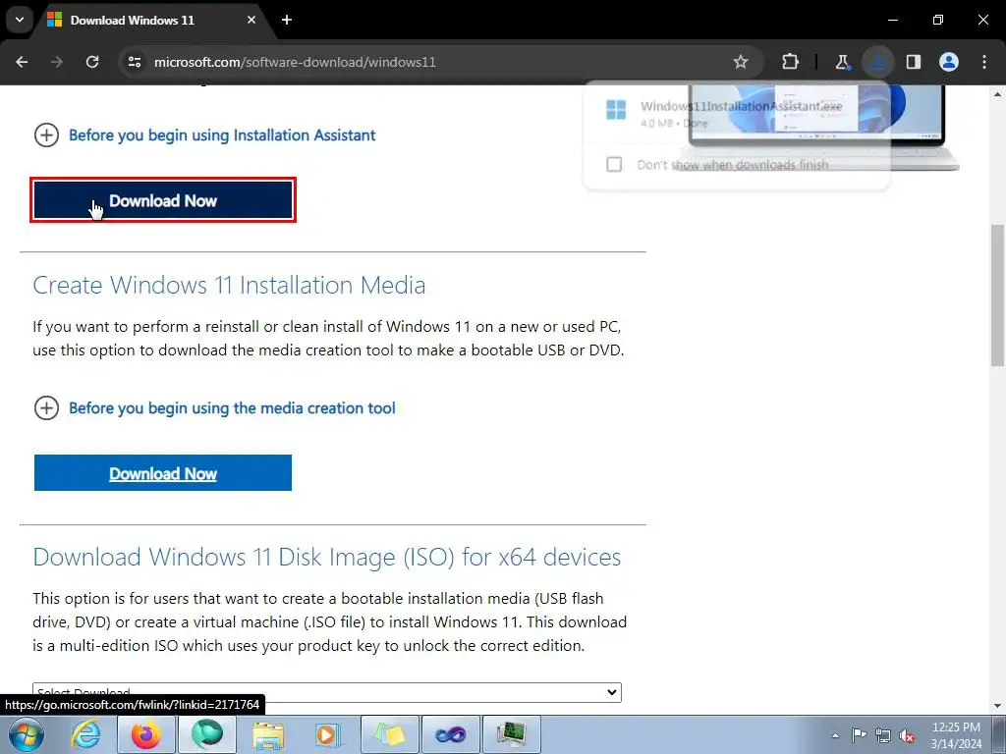The width and height of the screenshot is (1006, 754).
Task: Click the browser forward arrow
Action: (57, 62)
